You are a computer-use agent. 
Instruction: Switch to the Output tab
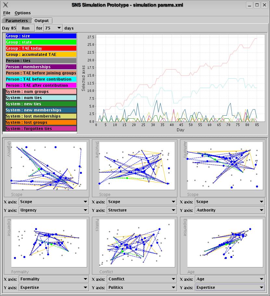click(42, 21)
